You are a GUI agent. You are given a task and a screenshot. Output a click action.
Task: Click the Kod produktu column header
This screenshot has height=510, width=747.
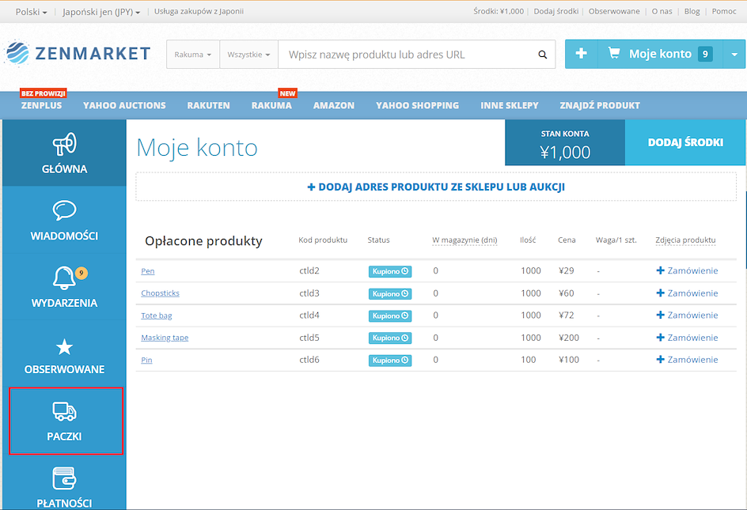[323, 240]
